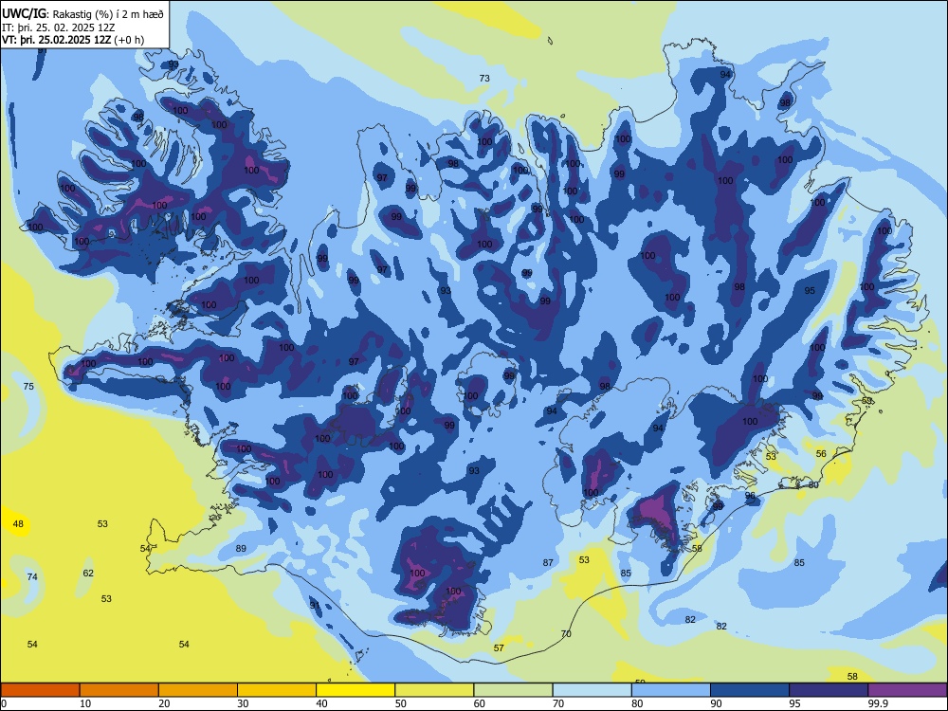
Task: Click the '87' humidity value in the south
Action: coord(548,563)
